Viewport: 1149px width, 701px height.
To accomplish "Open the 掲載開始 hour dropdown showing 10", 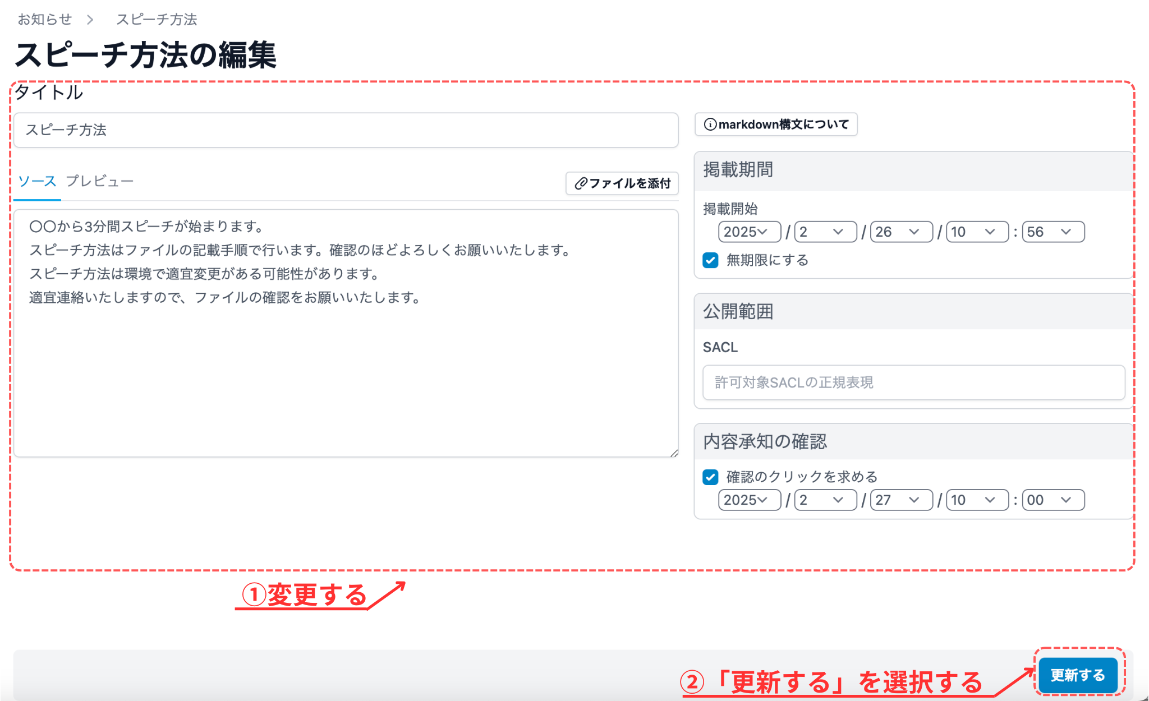I will tap(976, 232).
